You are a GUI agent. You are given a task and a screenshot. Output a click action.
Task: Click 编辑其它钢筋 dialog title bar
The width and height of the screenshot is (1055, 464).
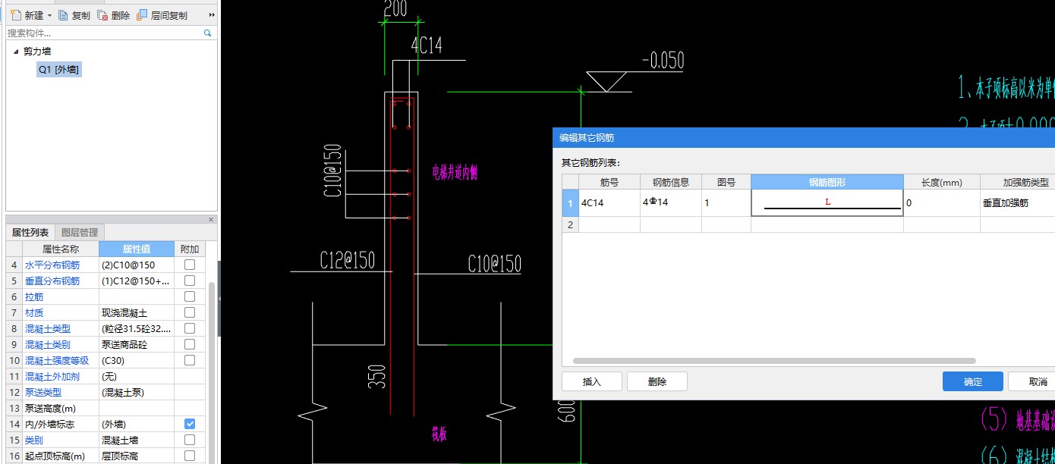tap(804, 137)
